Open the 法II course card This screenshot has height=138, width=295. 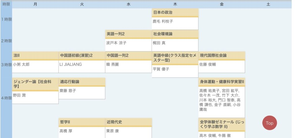click(x=17, y=55)
